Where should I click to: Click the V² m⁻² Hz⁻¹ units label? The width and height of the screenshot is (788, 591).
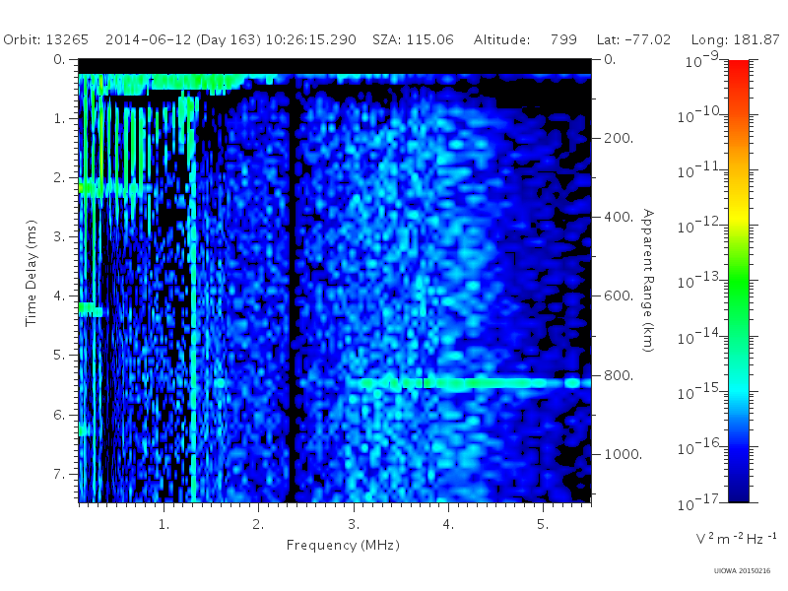point(736,538)
